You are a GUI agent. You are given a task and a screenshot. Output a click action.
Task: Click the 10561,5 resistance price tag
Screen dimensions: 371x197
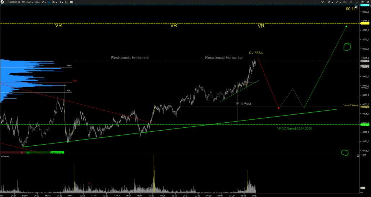(364, 61)
